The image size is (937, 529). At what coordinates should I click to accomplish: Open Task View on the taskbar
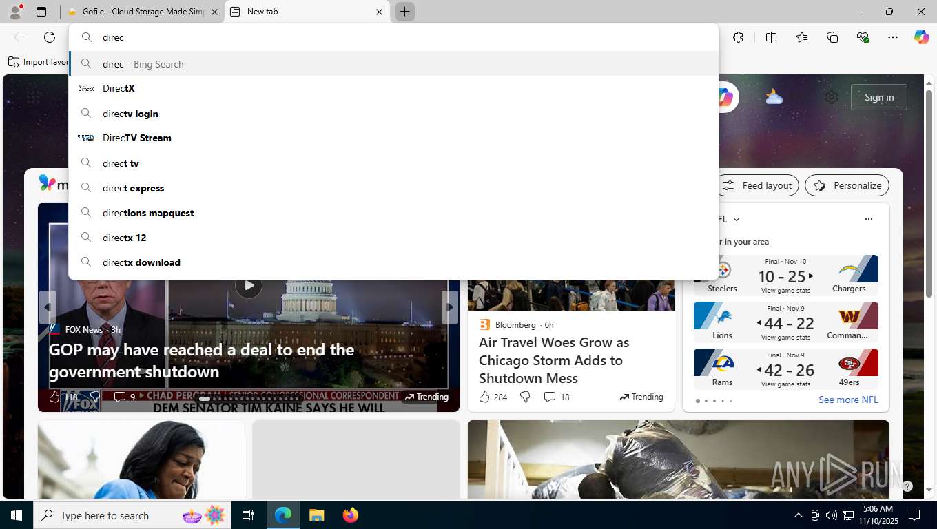(248, 515)
